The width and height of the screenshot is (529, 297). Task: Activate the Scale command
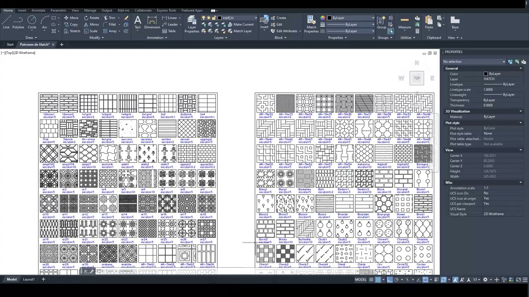91,31
